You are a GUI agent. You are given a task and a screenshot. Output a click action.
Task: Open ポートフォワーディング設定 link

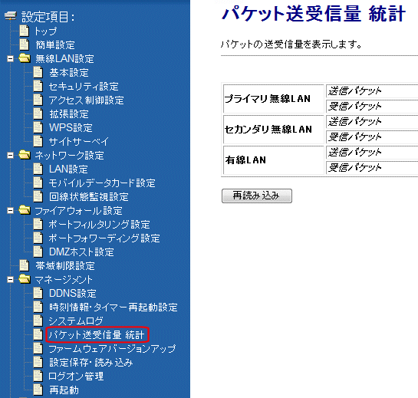click(104, 238)
